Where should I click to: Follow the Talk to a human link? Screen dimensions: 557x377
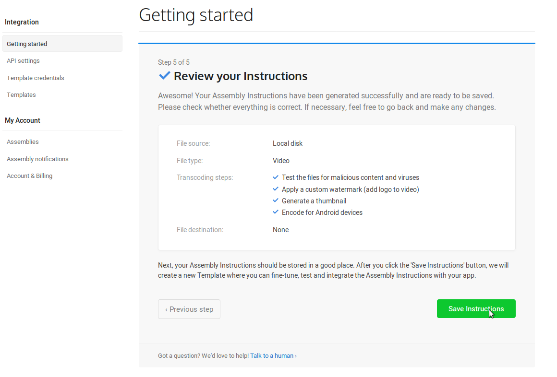pyautogui.click(x=273, y=356)
